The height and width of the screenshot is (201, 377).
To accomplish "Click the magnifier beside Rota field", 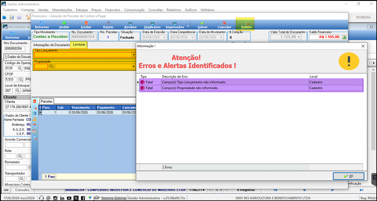I will (x=20, y=156).
